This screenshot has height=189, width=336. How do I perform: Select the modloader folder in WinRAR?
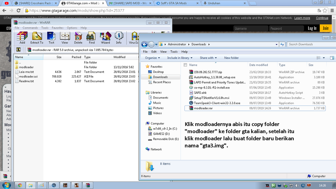coord(26,67)
